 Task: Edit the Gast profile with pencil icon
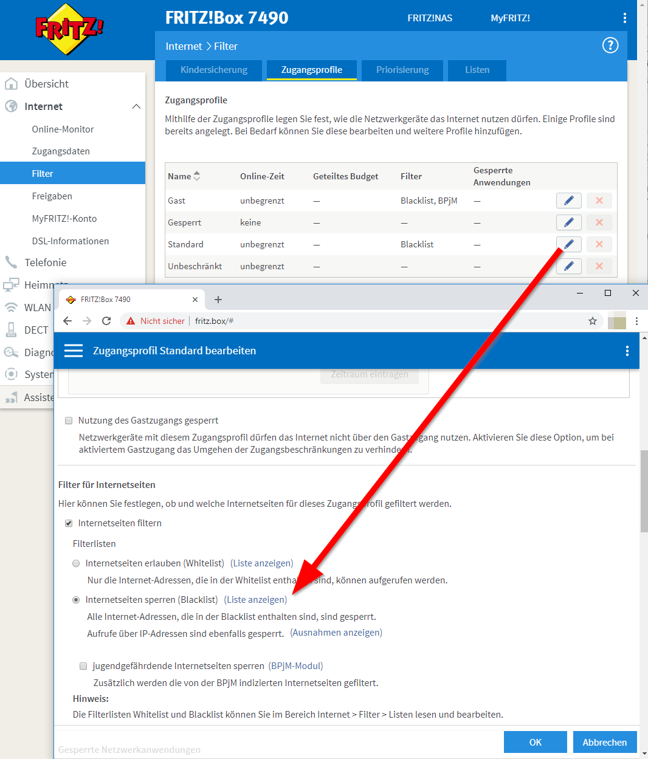click(x=569, y=201)
